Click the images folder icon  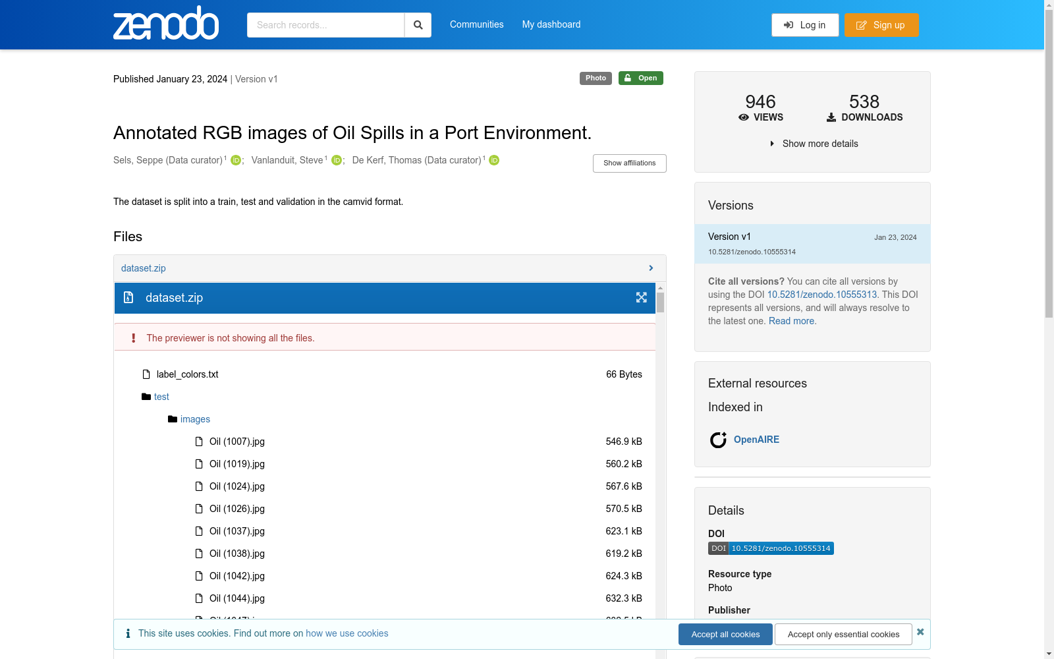173,419
